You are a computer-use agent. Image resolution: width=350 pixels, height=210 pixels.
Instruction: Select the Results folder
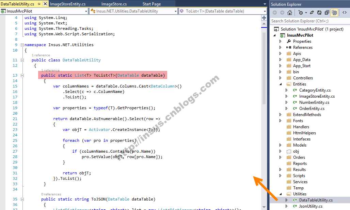click(299, 170)
